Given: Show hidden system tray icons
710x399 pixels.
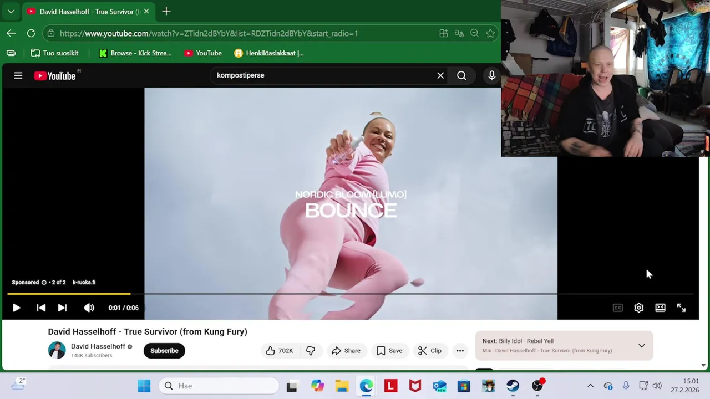Looking at the screenshot, I should pos(590,386).
